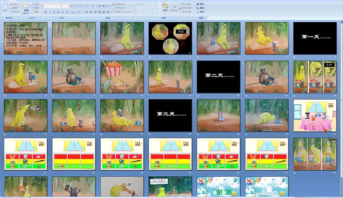Viewport: 343px width, 198px height.
Task: Expand the shapes gallery More arrow
Action: point(160,11)
